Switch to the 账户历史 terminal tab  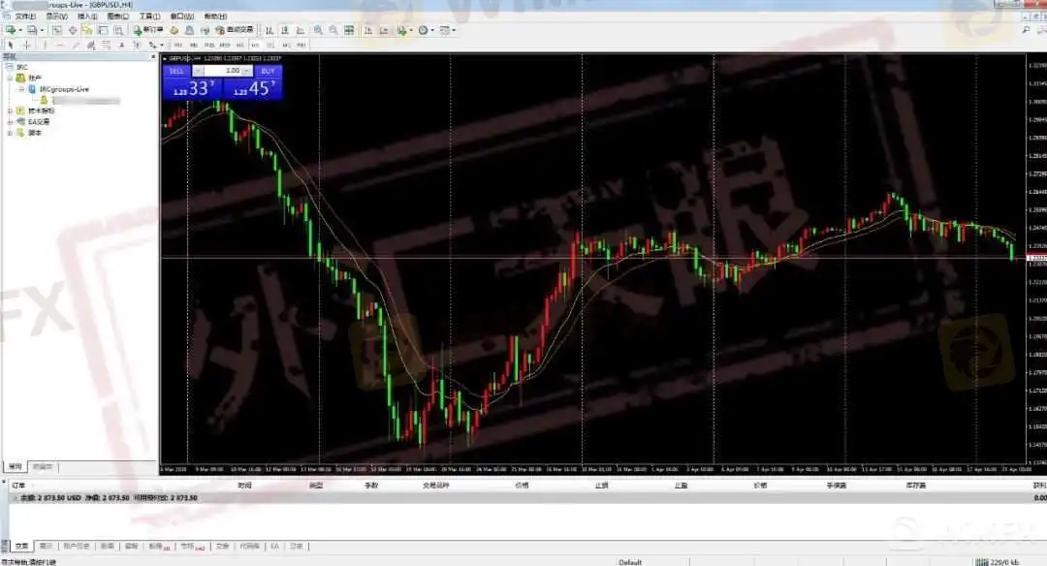click(x=76, y=546)
